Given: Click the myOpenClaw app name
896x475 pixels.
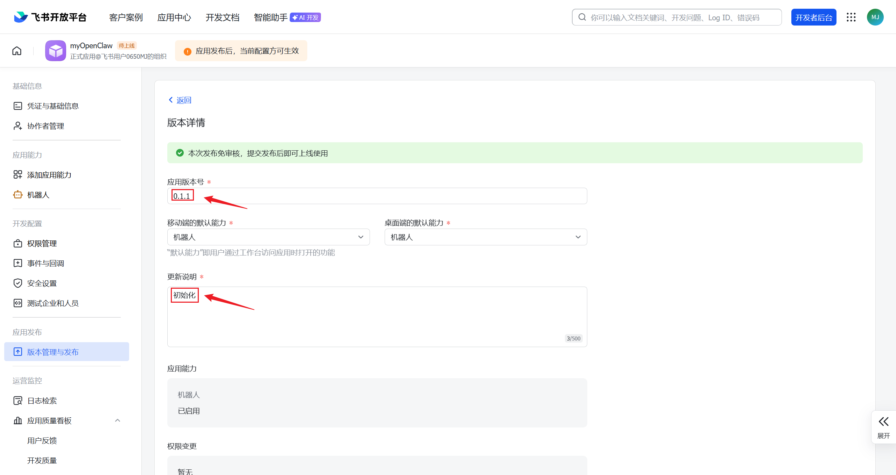Looking at the screenshot, I should coord(91,46).
